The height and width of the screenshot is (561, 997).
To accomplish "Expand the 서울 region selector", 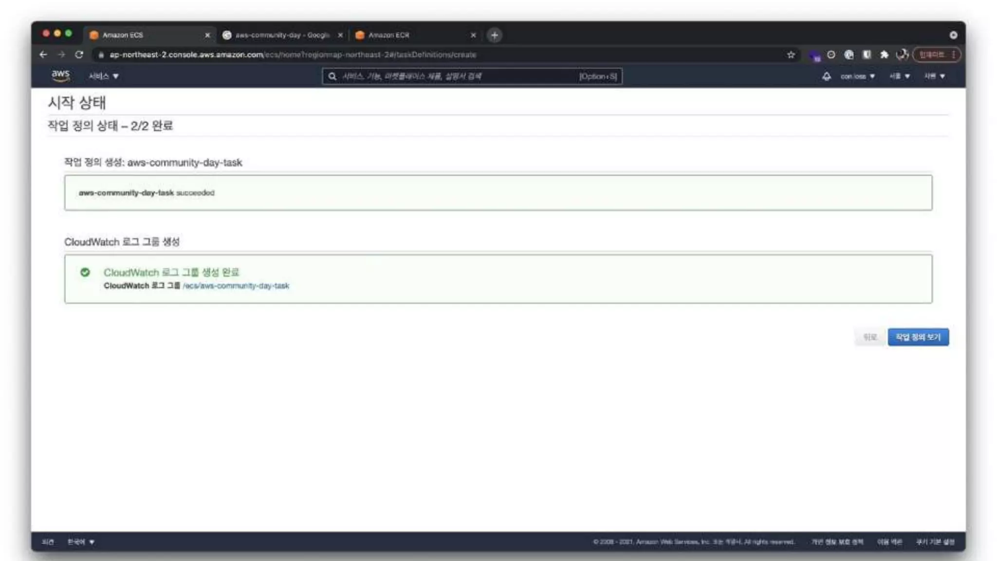I will [x=899, y=76].
